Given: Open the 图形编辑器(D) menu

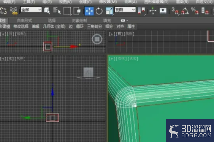Looking at the screenshot, I should (x=156, y=2).
